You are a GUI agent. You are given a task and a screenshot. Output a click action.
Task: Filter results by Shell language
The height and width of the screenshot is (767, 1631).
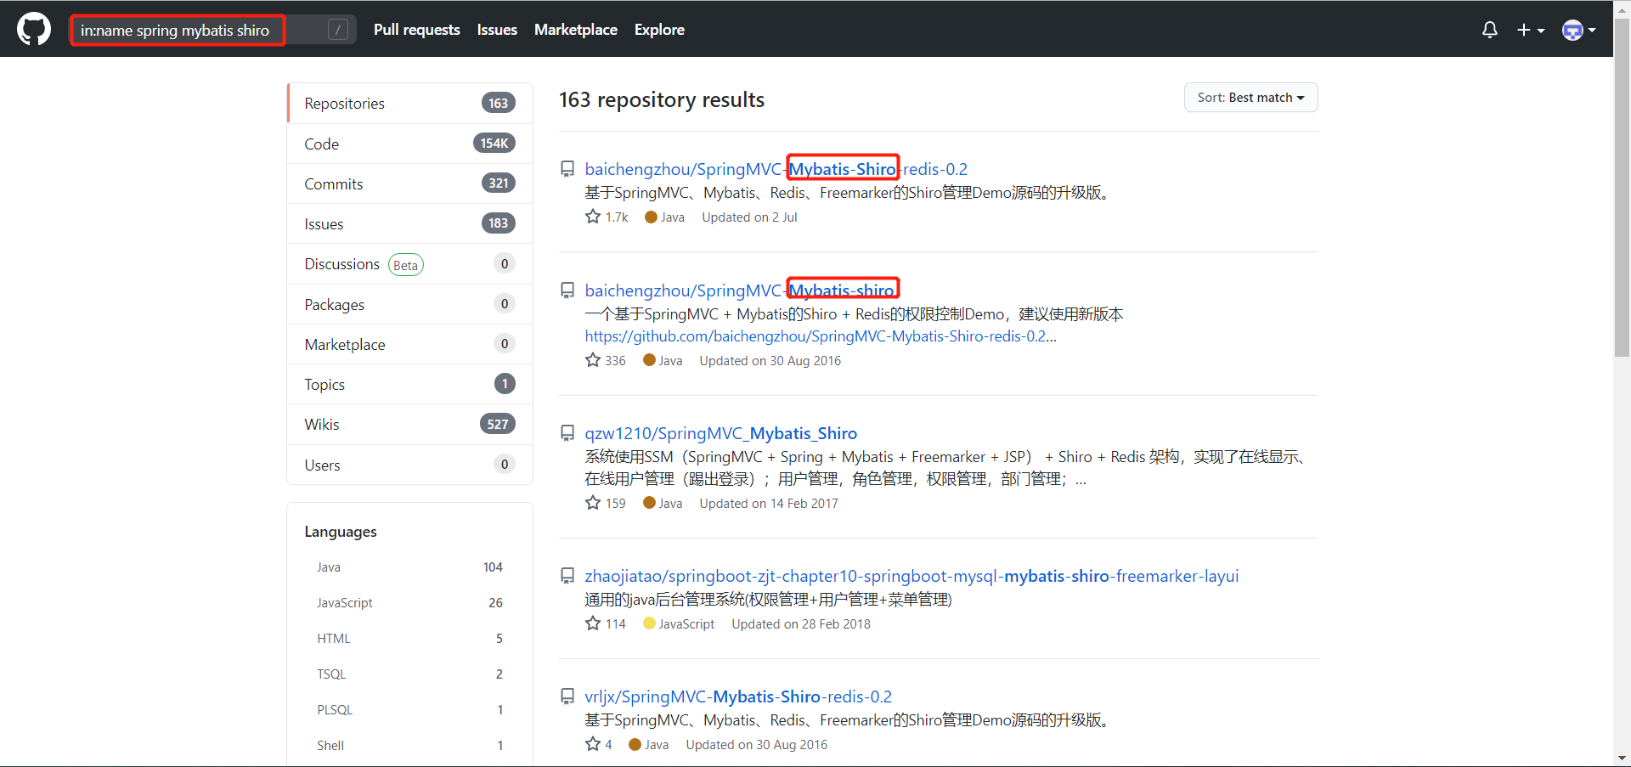point(410,746)
